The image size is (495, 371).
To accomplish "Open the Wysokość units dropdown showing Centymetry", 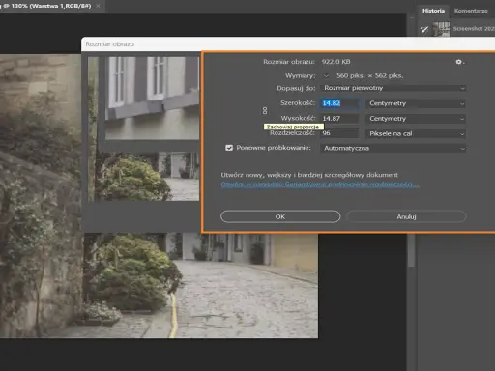I will (416, 119).
